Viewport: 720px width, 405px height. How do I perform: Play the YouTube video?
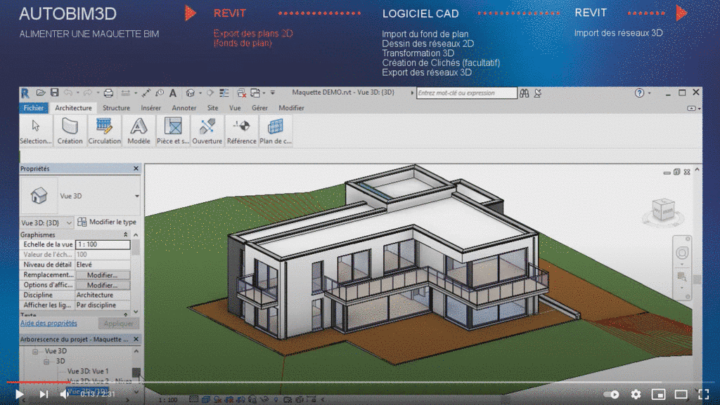[19, 394]
